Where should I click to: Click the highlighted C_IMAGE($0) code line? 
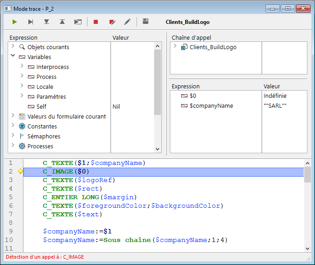click(66, 172)
